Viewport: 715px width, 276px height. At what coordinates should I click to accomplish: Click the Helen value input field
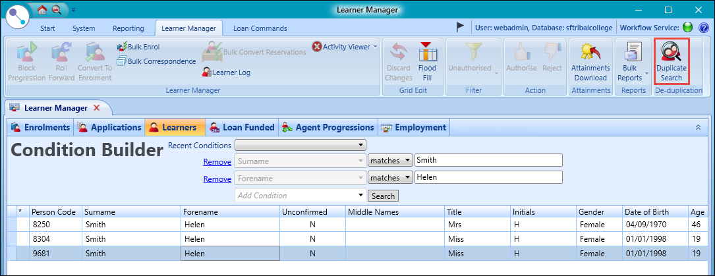(x=488, y=178)
